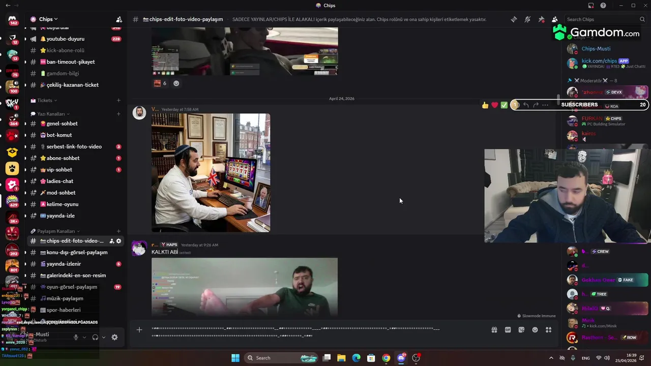Viewport: 651px width, 366px height.
Task: Open microphone input options arrow
Action: (x=84, y=337)
